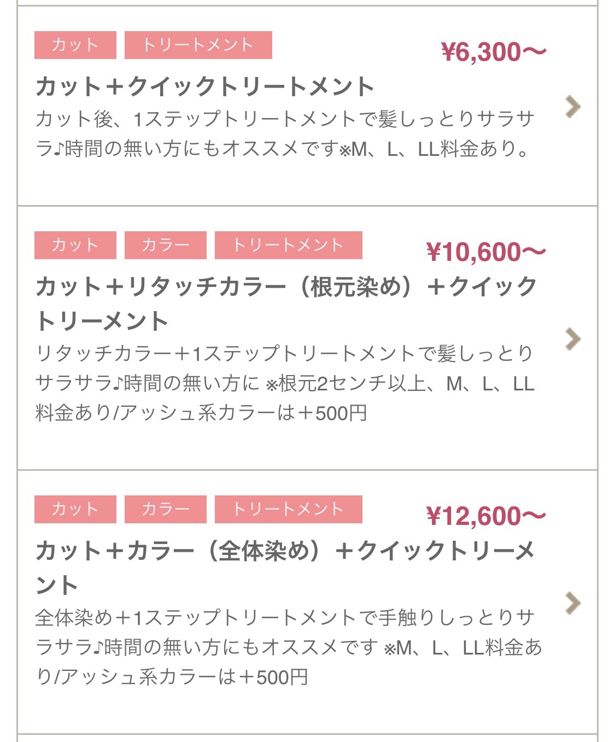Click カット tag in the ¥10,600 menu

point(75,245)
